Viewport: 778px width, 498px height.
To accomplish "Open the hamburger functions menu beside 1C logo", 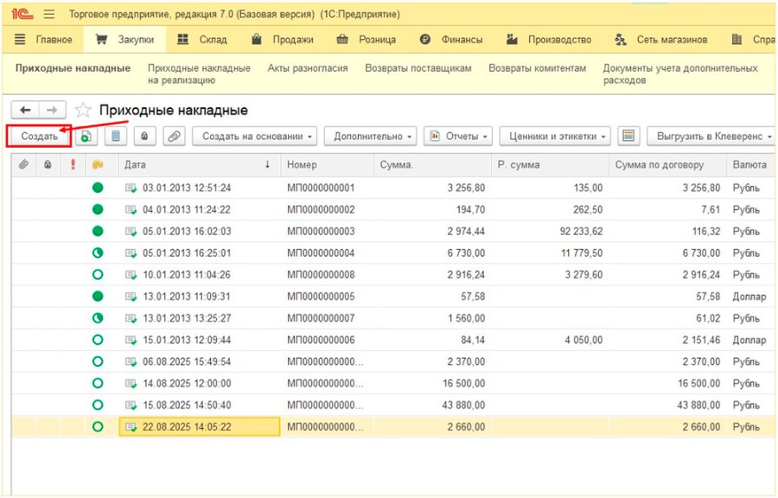I will [x=49, y=15].
